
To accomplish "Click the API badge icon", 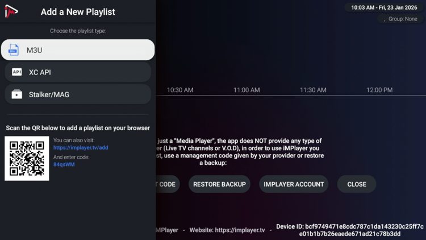I will tap(17, 72).
